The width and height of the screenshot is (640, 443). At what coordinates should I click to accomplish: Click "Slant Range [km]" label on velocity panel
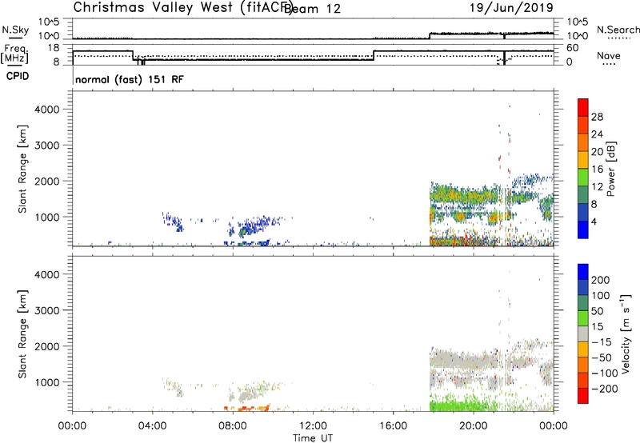click(22, 334)
